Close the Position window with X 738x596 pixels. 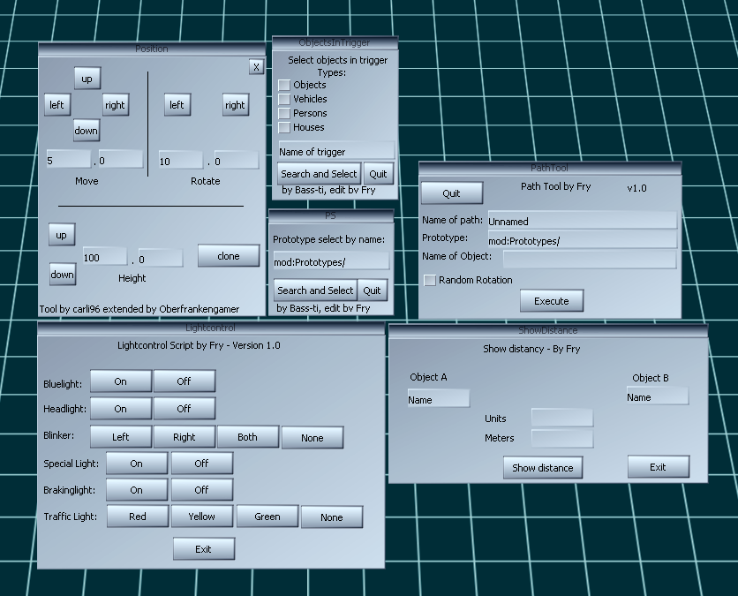click(x=255, y=67)
